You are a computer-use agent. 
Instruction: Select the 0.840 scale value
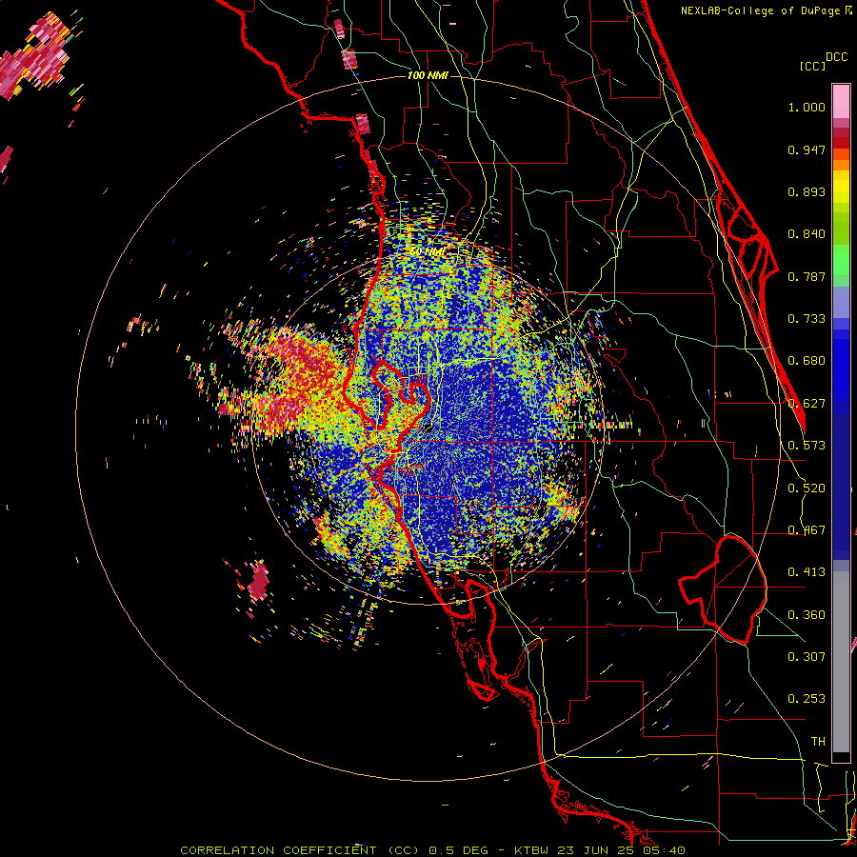pos(807,234)
